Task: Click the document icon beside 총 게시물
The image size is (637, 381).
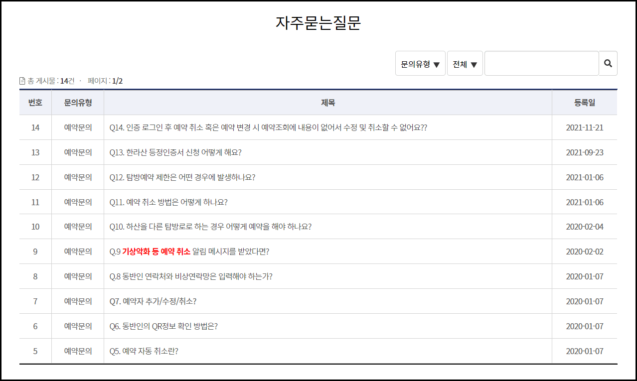Action: pyautogui.click(x=21, y=80)
